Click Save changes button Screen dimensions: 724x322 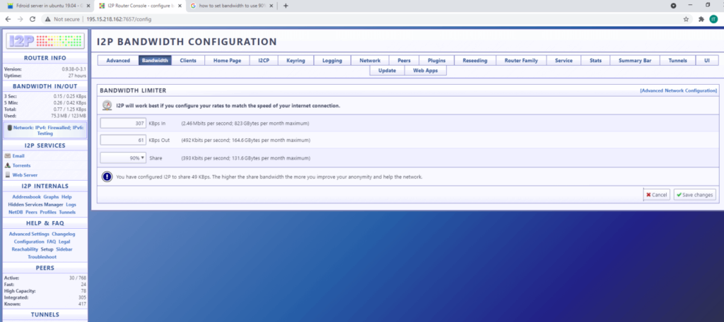tap(695, 195)
